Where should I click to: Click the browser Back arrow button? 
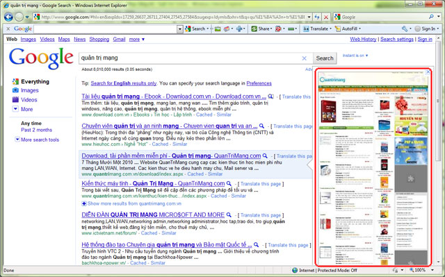pyautogui.click(x=8, y=17)
